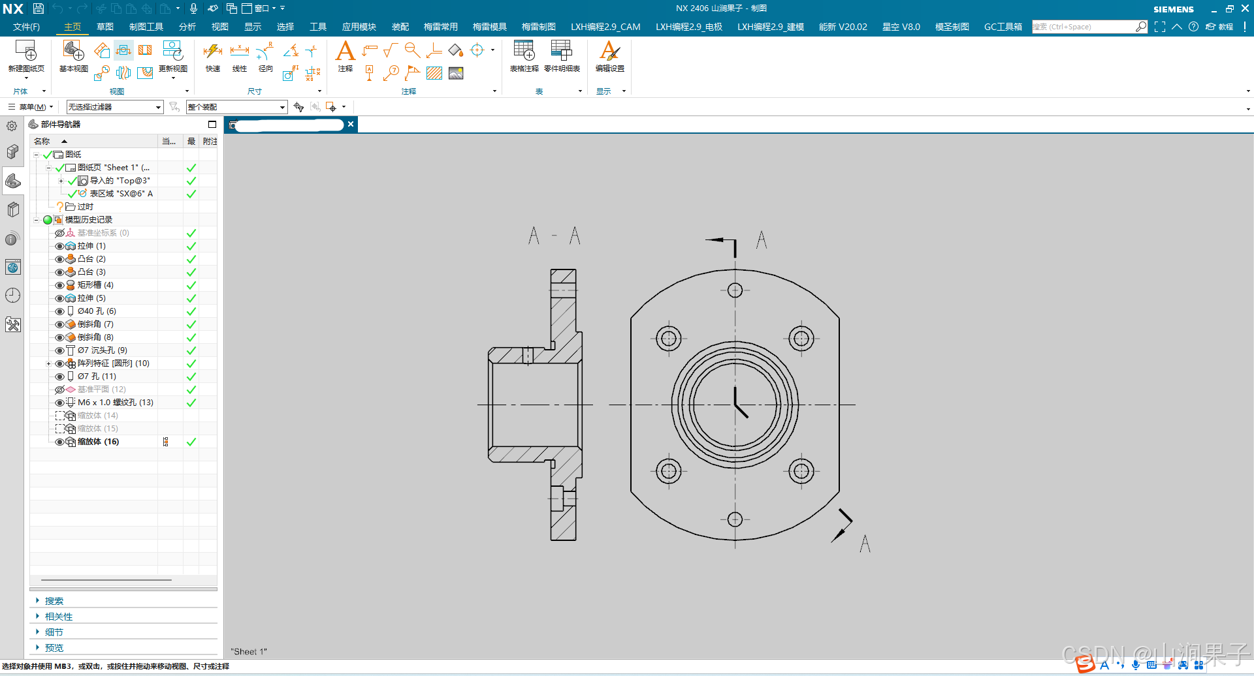Screen dimensions: 1254x676
Task: Click the New Sheet (新建图纸页) icon
Action: click(26, 51)
